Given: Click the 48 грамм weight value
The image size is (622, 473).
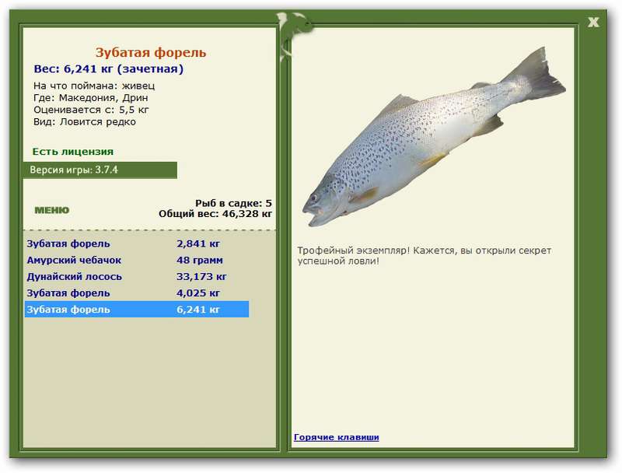Looking at the screenshot, I should 200,261.
